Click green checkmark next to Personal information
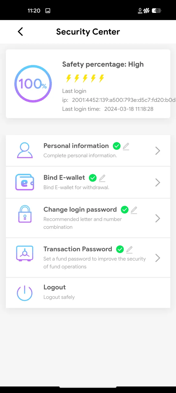 (117, 146)
